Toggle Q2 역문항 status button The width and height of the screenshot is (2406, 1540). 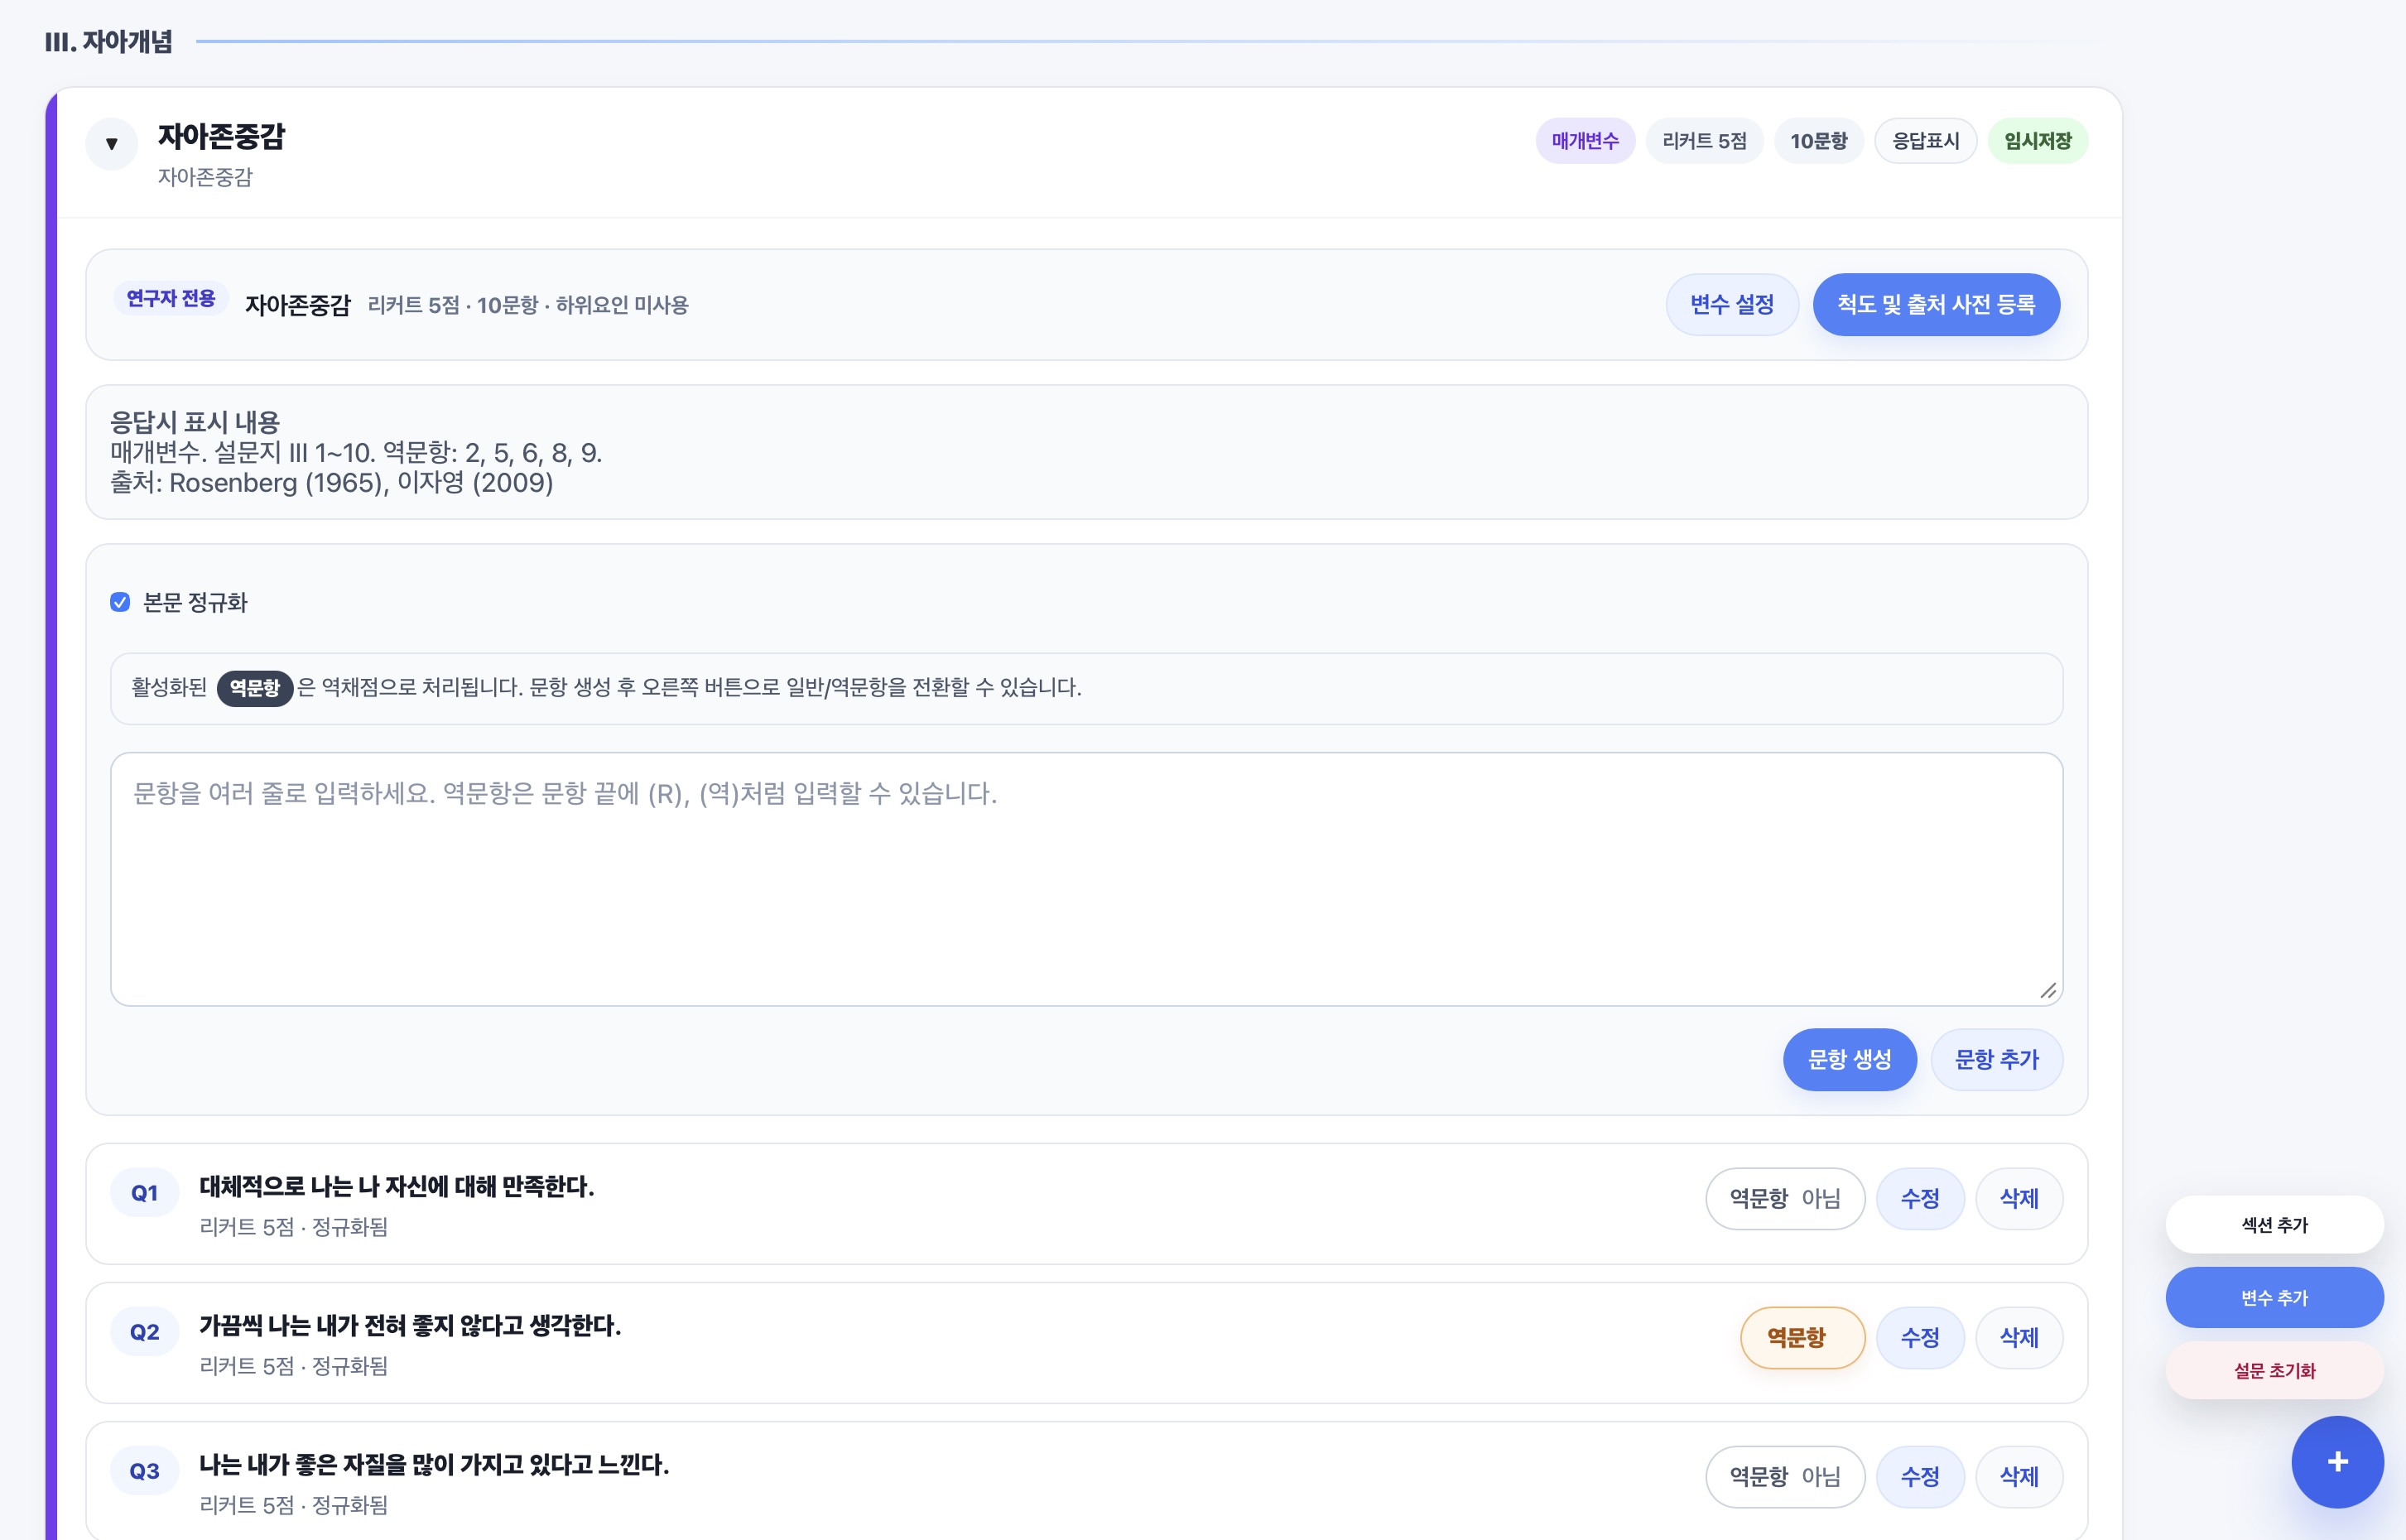(1802, 1337)
